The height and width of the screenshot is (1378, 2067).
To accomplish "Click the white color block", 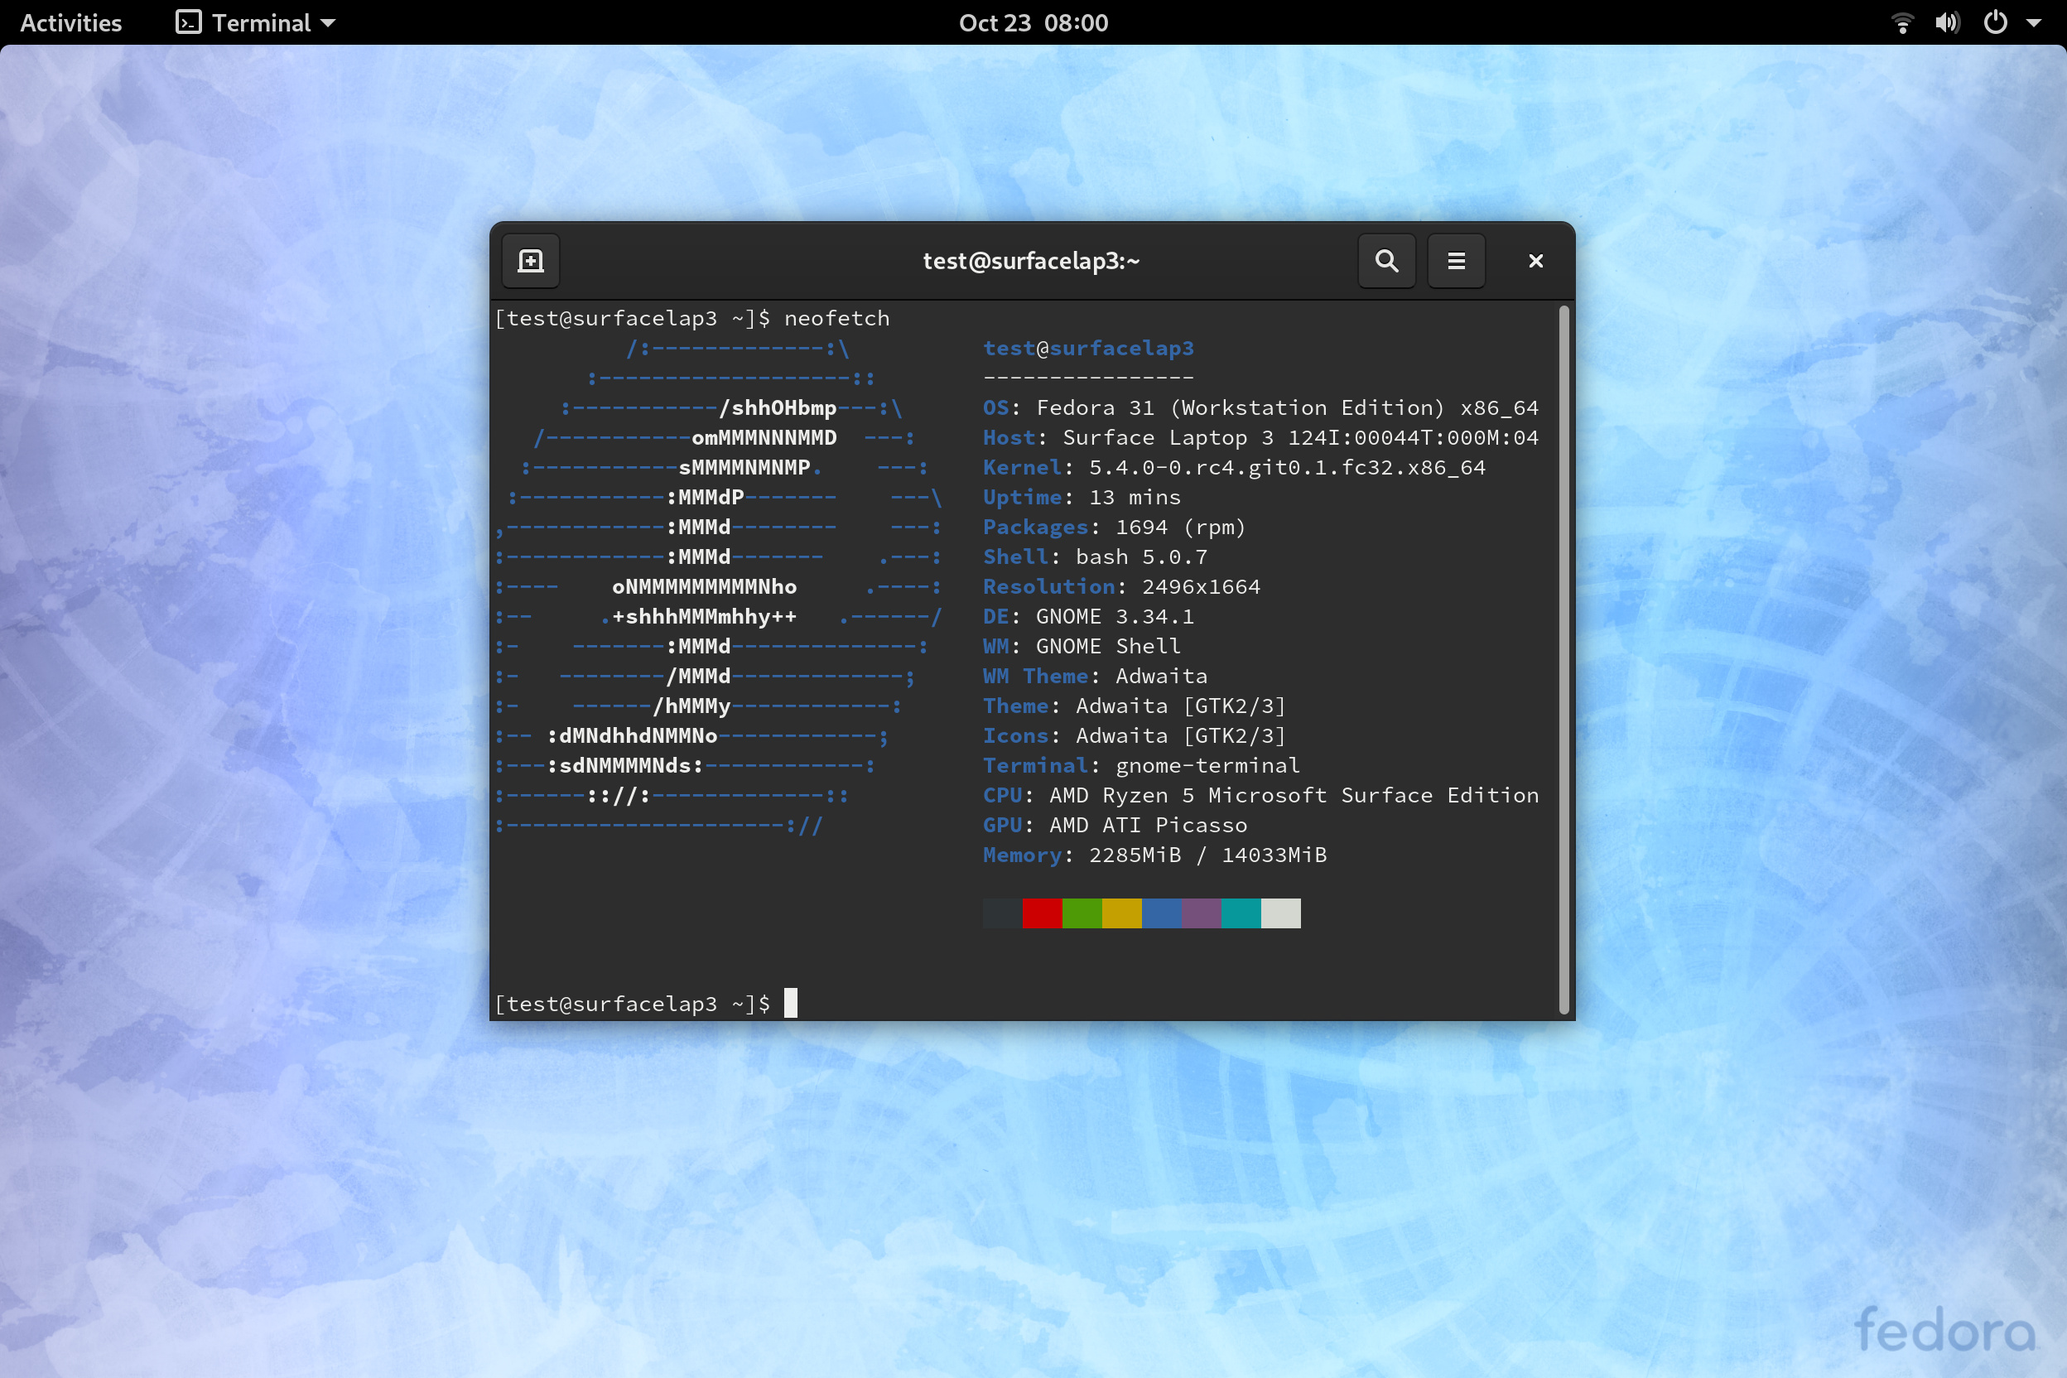I will click(1280, 913).
